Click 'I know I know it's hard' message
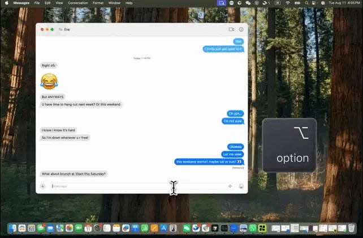The width and height of the screenshot is (363, 238). 58,130
